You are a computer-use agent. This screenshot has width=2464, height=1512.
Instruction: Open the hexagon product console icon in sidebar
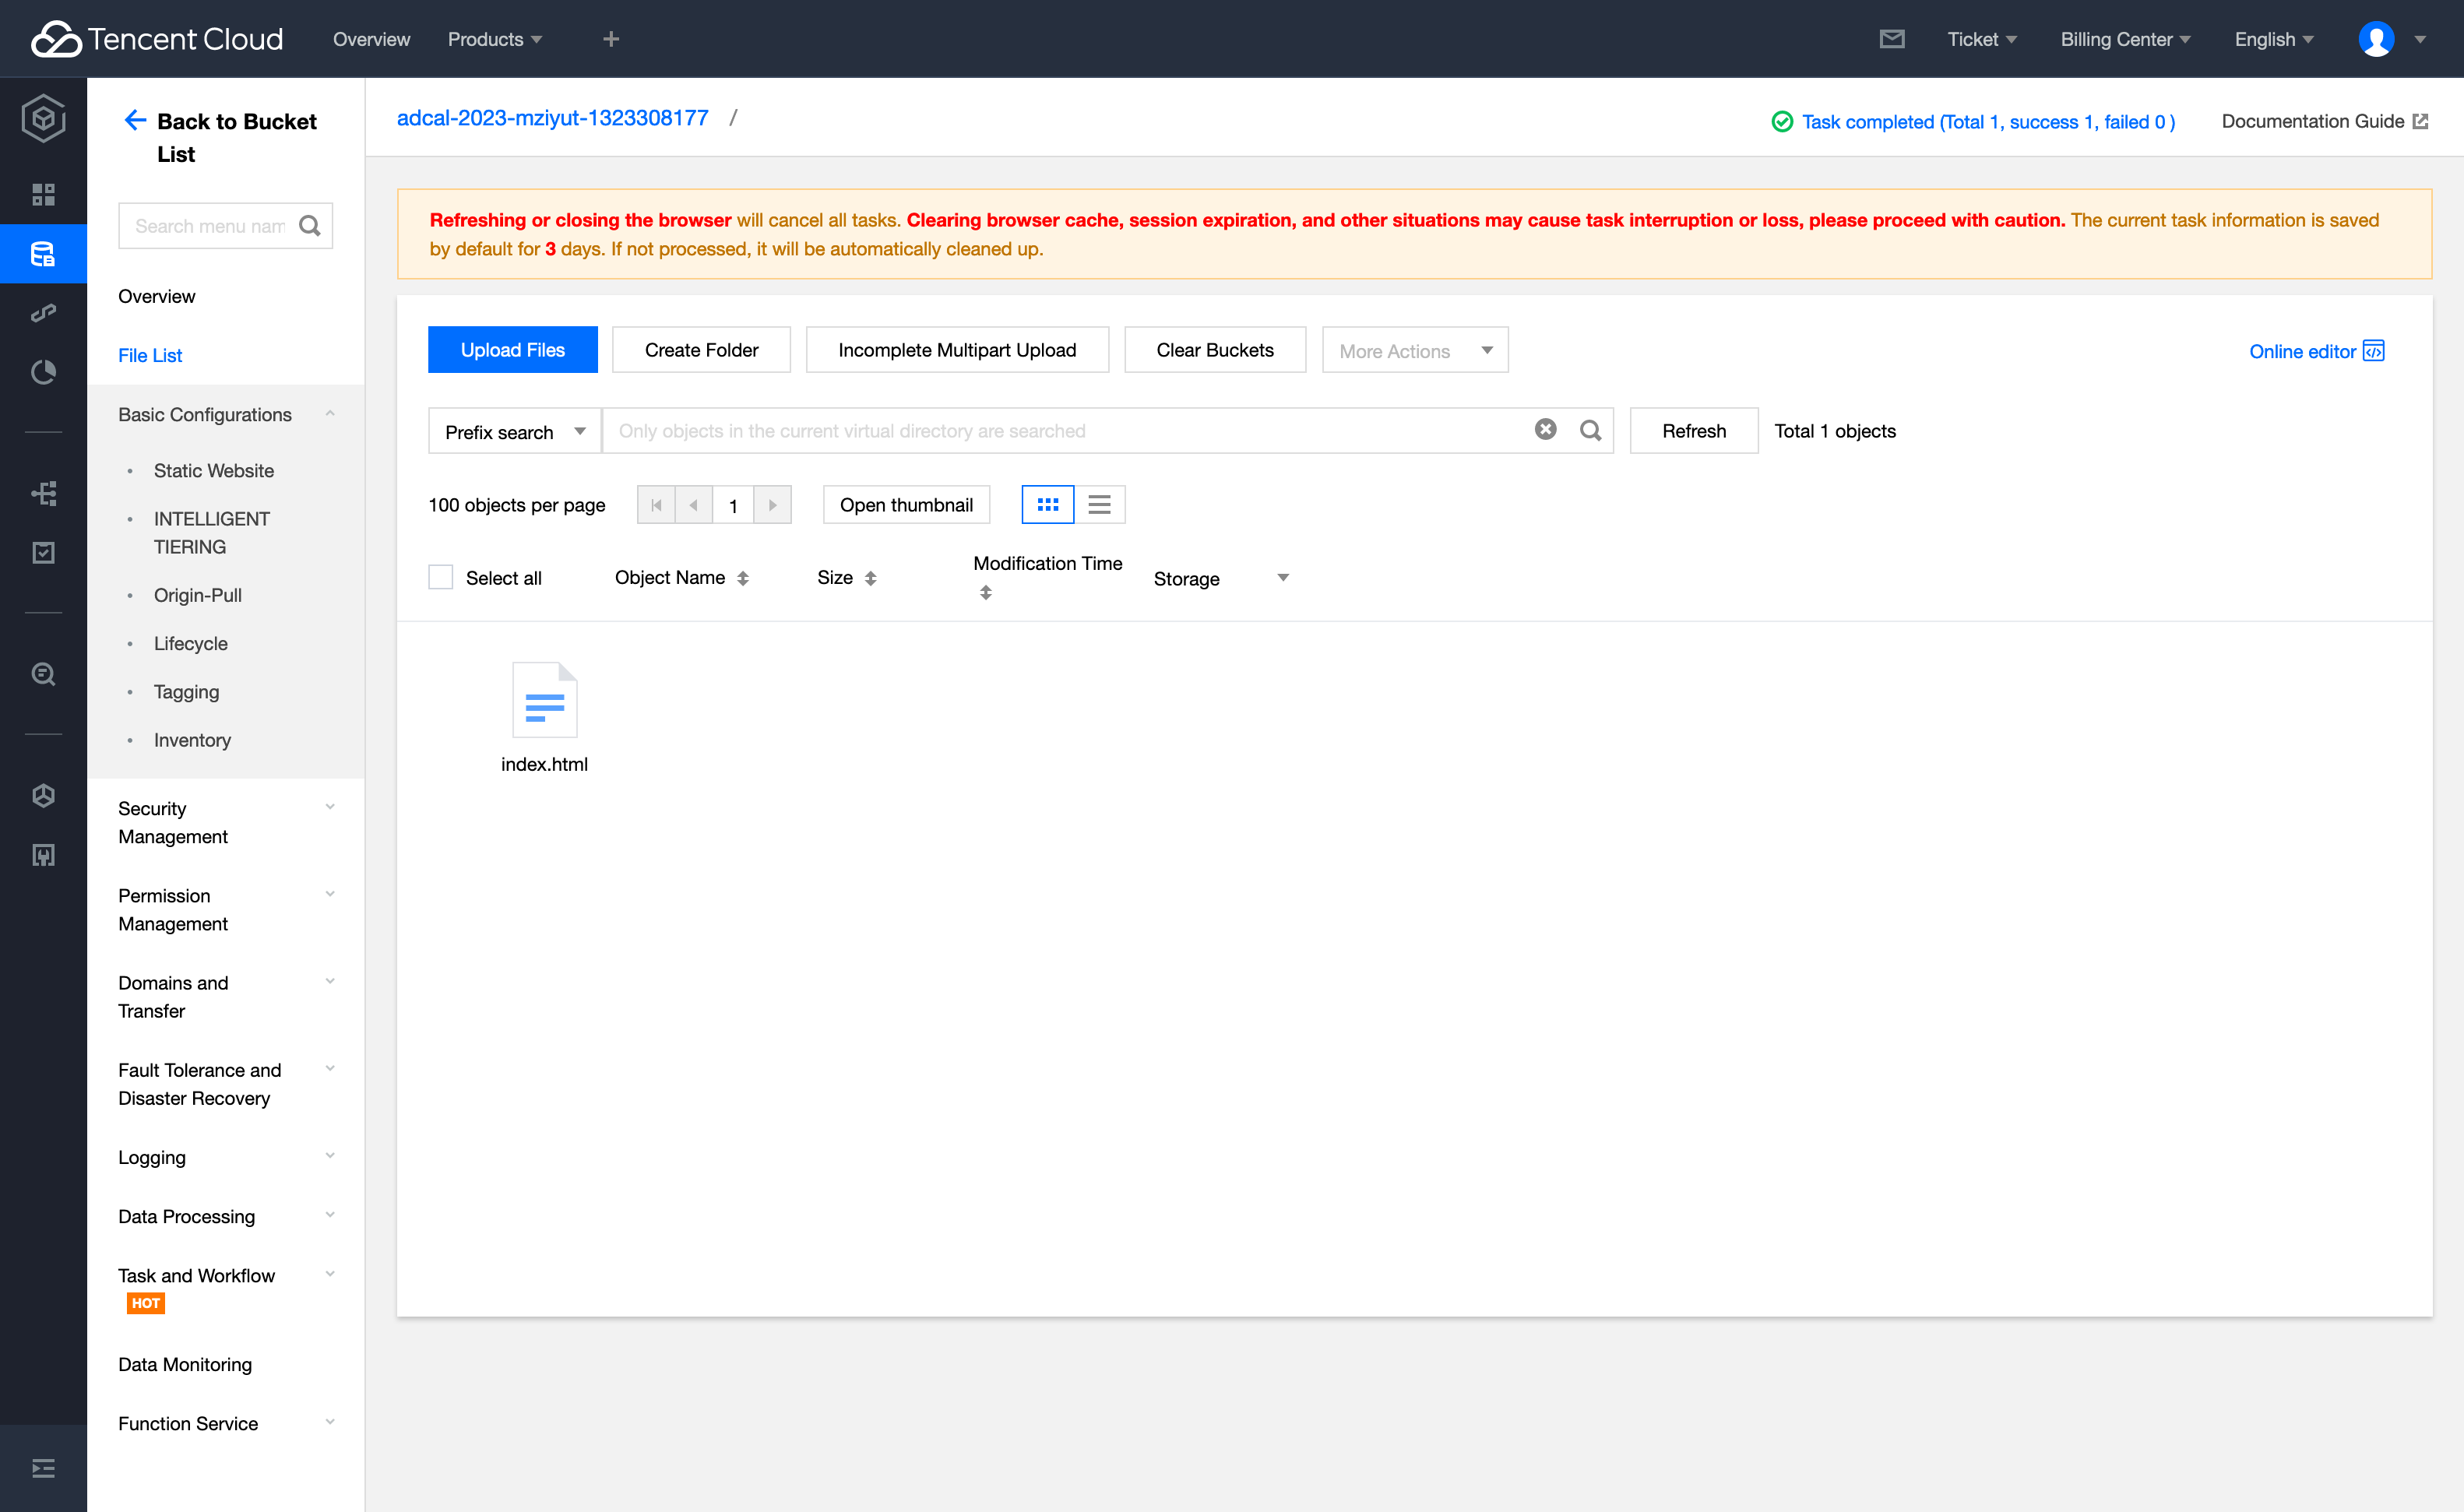click(x=43, y=119)
